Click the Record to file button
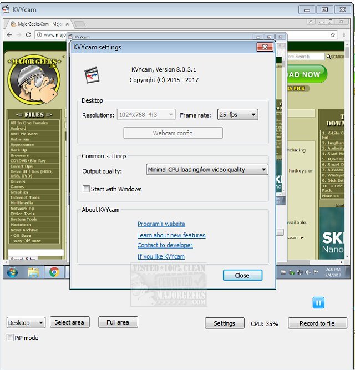 pyautogui.click(x=317, y=323)
